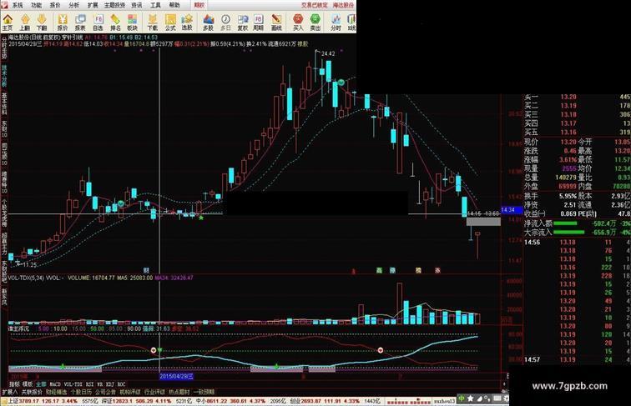Click the green 中 input method tray icon
The image size is (631, 406).
coord(462,398)
